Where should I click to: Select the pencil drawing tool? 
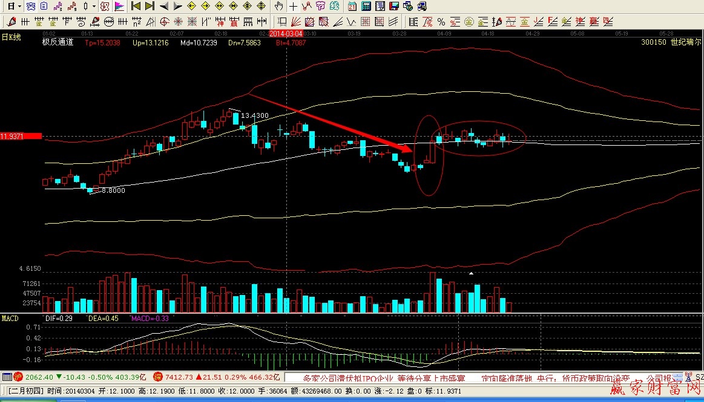point(12,22)
